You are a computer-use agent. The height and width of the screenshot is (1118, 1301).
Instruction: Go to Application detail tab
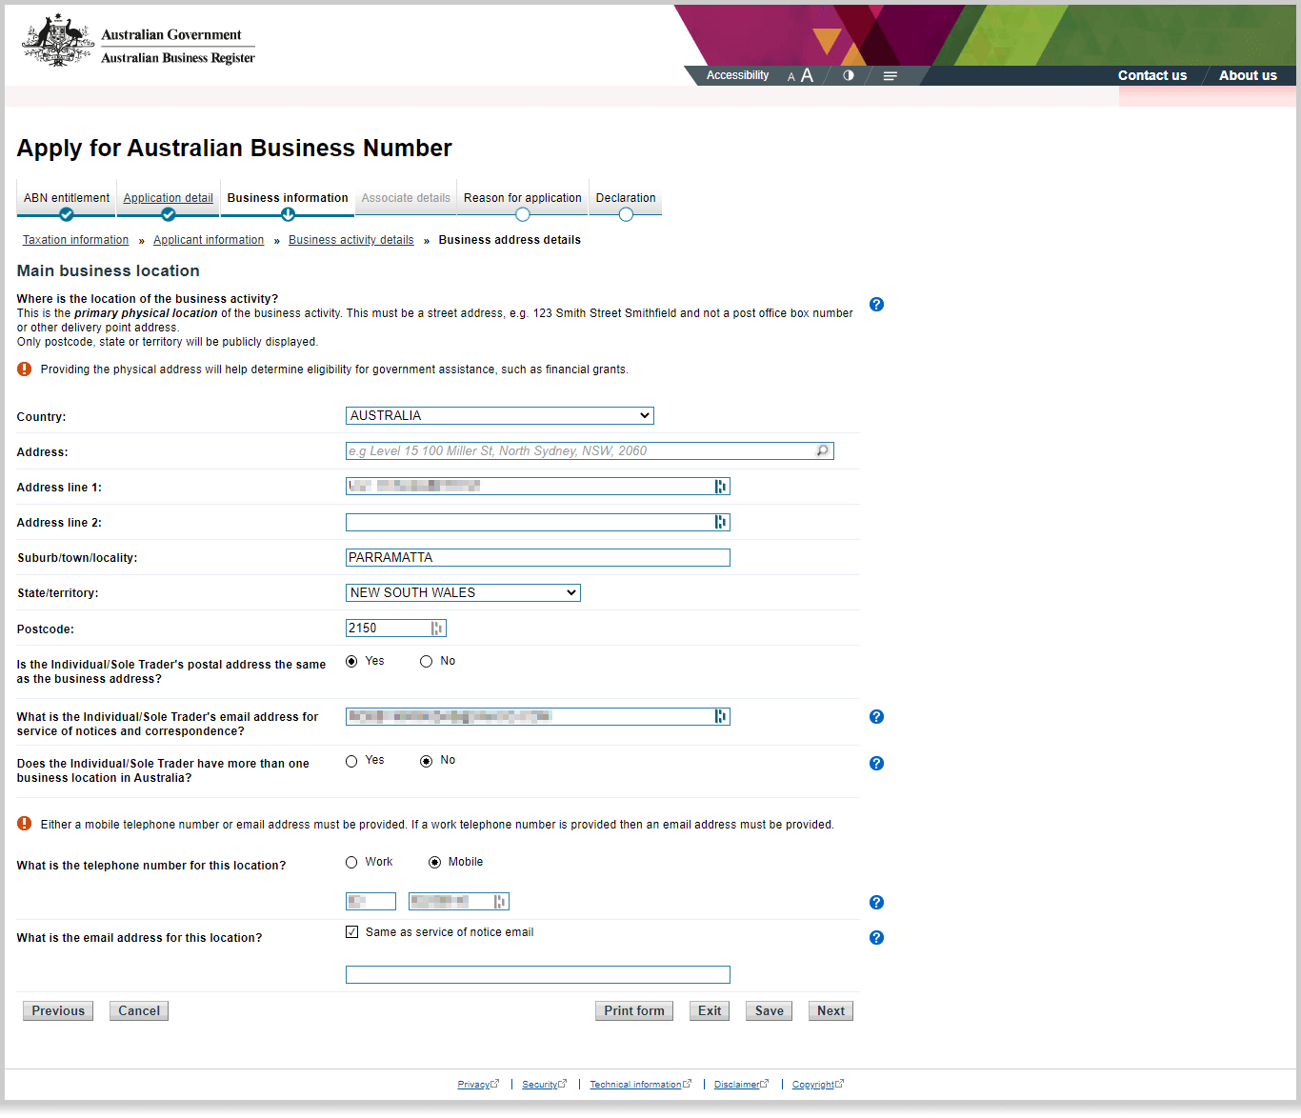coord(168,198)
